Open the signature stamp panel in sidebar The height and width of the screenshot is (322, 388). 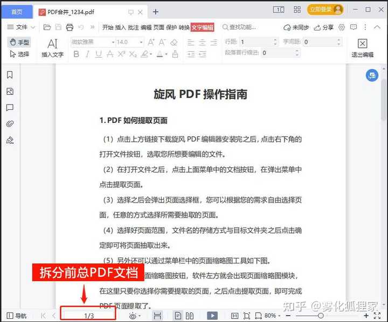pos(10,140)
